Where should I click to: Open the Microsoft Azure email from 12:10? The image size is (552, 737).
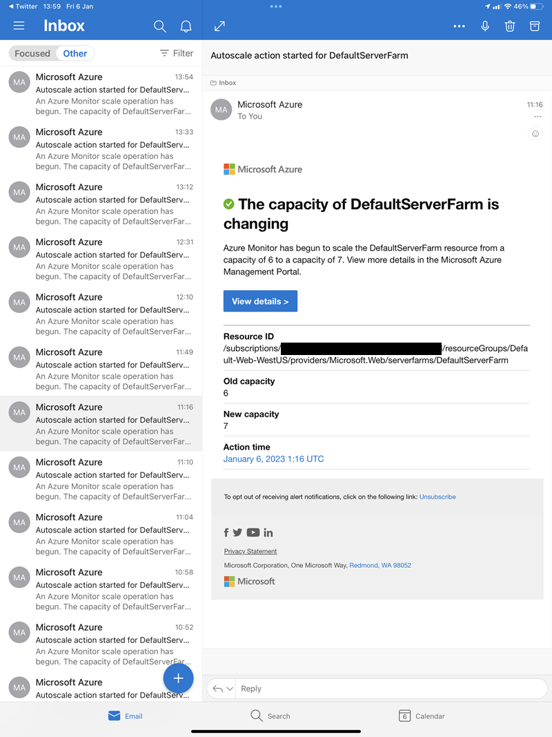coord(101,314)
